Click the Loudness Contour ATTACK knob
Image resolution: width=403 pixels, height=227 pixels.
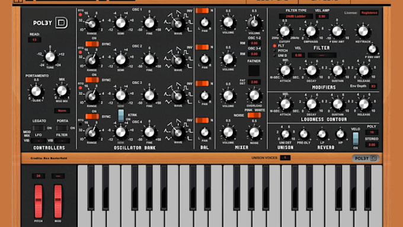tap(285, 104)
